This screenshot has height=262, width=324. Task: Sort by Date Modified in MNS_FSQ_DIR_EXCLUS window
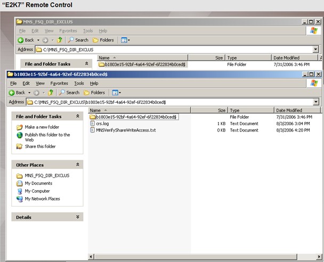click(295, 58)
